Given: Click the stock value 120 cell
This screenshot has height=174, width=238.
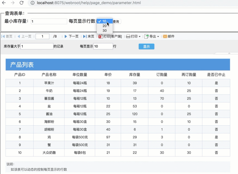Looking at the screenshot, I should pyautogui.click(x=135, y=114).
